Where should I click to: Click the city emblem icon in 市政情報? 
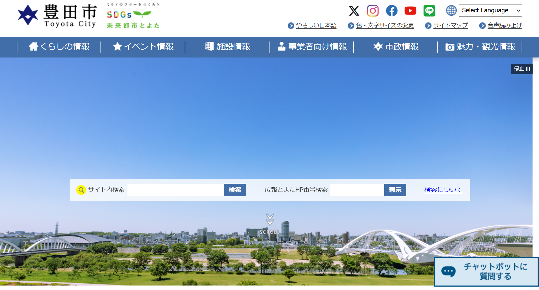[378, 46]
